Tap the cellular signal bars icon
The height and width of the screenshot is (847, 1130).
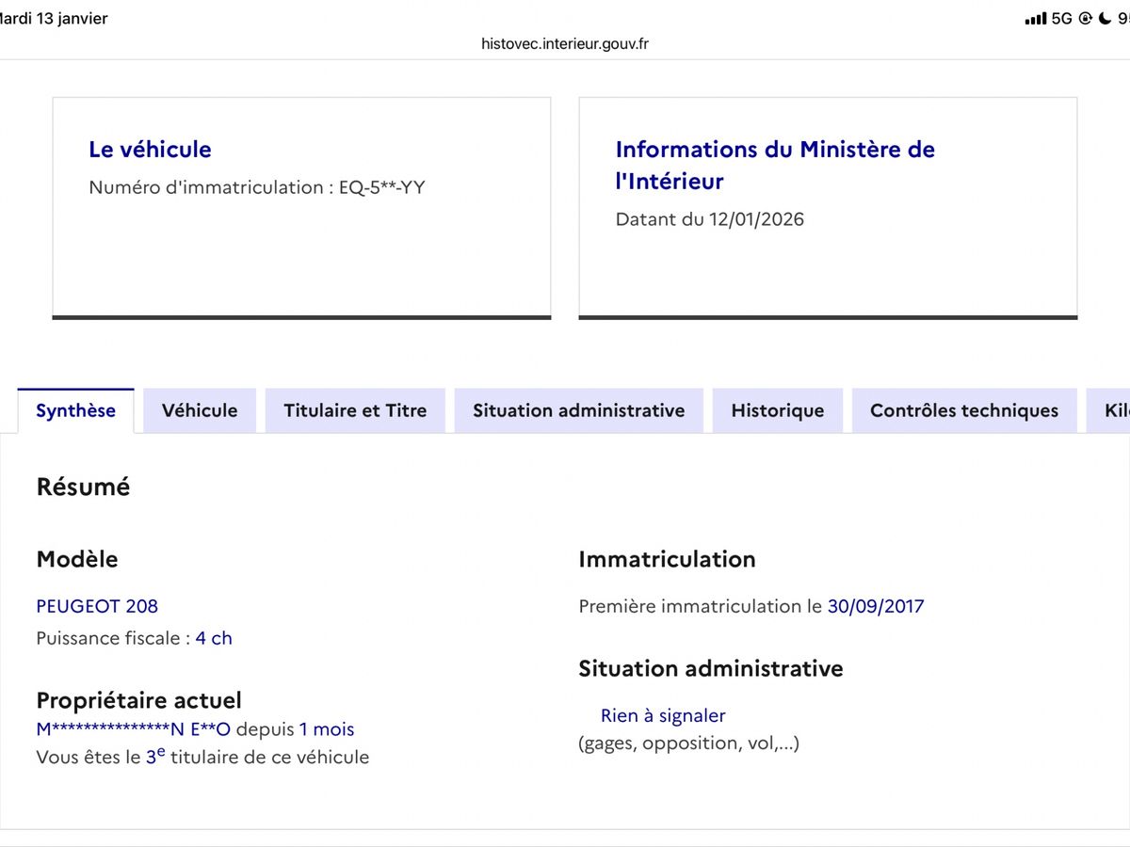[x=1035, y=19]
